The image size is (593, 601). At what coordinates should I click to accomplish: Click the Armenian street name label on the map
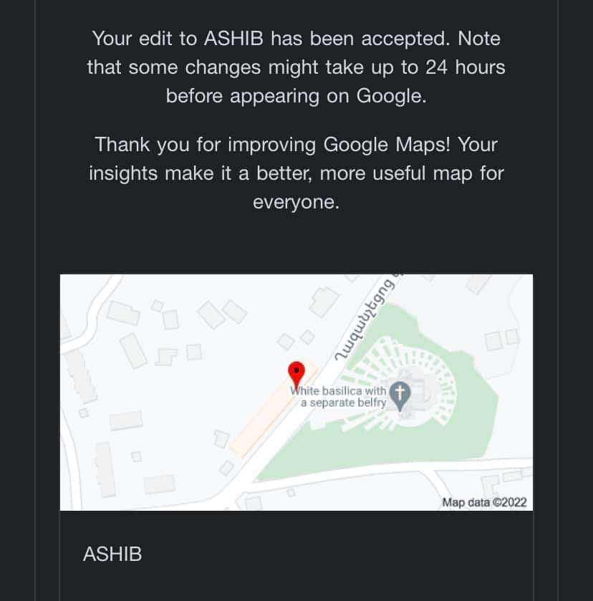pos(367,320)
